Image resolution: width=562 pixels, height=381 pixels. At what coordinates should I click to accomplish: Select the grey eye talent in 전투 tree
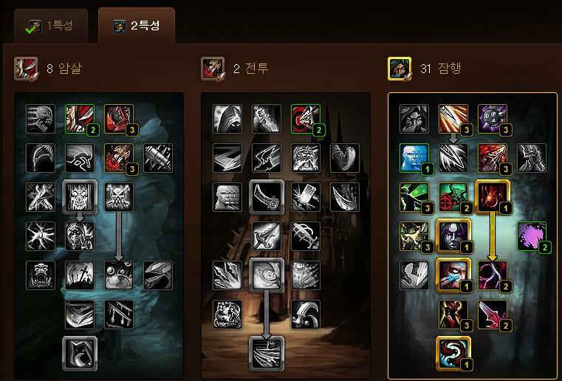coord(267,275)
